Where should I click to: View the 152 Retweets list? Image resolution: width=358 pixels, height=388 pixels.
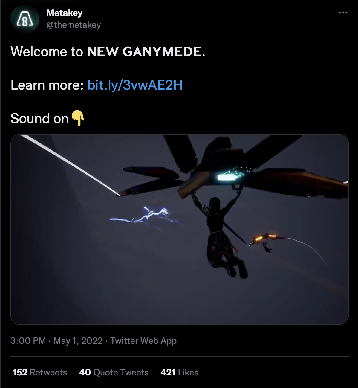pos(40,372)
